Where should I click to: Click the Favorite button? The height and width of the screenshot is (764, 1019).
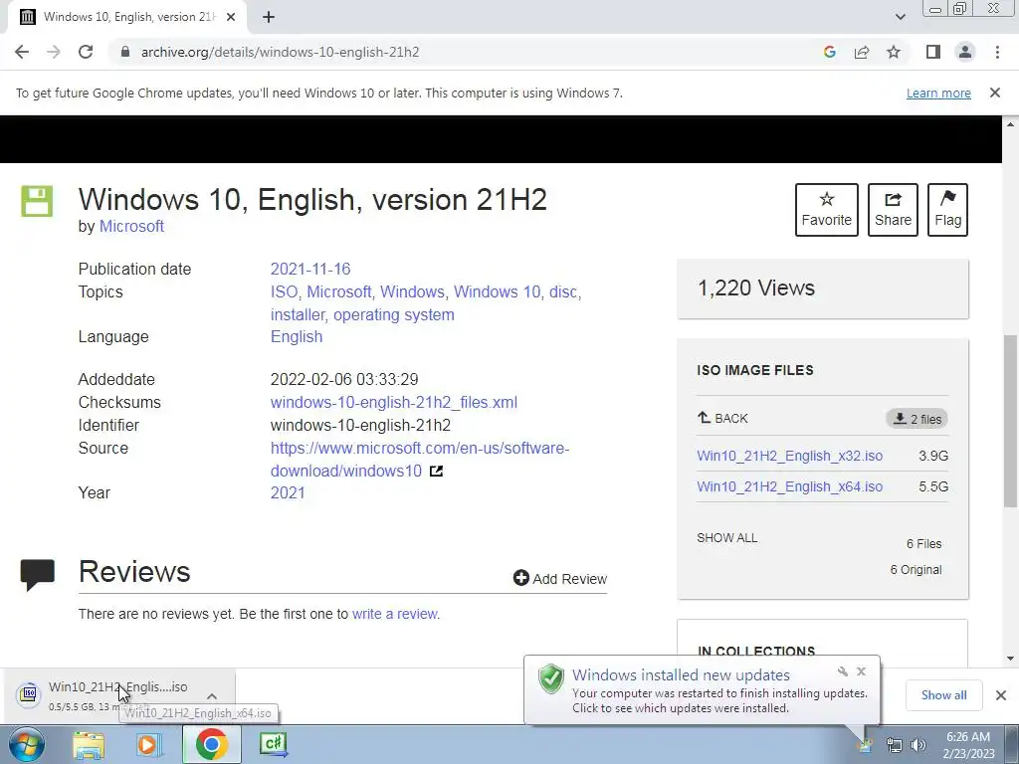click(826, 210)
